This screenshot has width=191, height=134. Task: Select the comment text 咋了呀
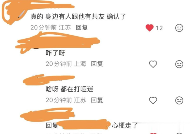tap(56, 53)
